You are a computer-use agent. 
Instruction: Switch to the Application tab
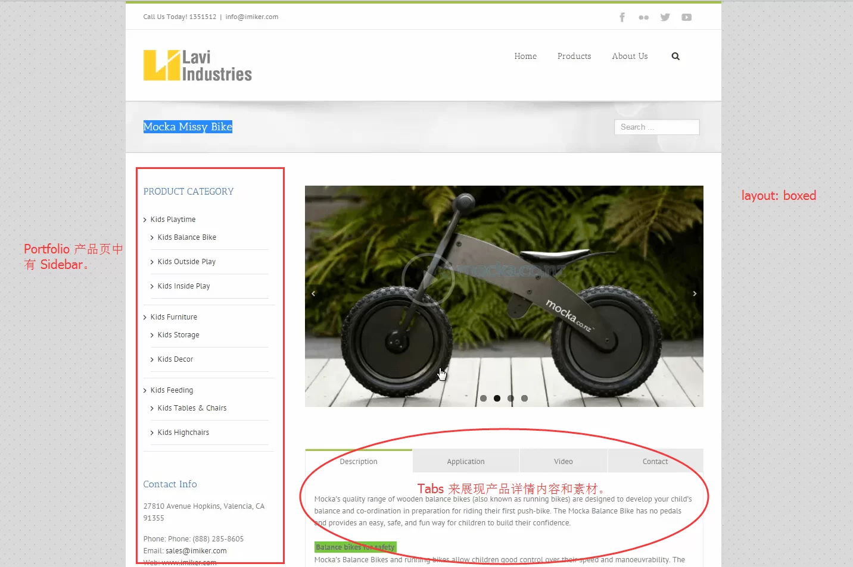(x=466, y=461)
